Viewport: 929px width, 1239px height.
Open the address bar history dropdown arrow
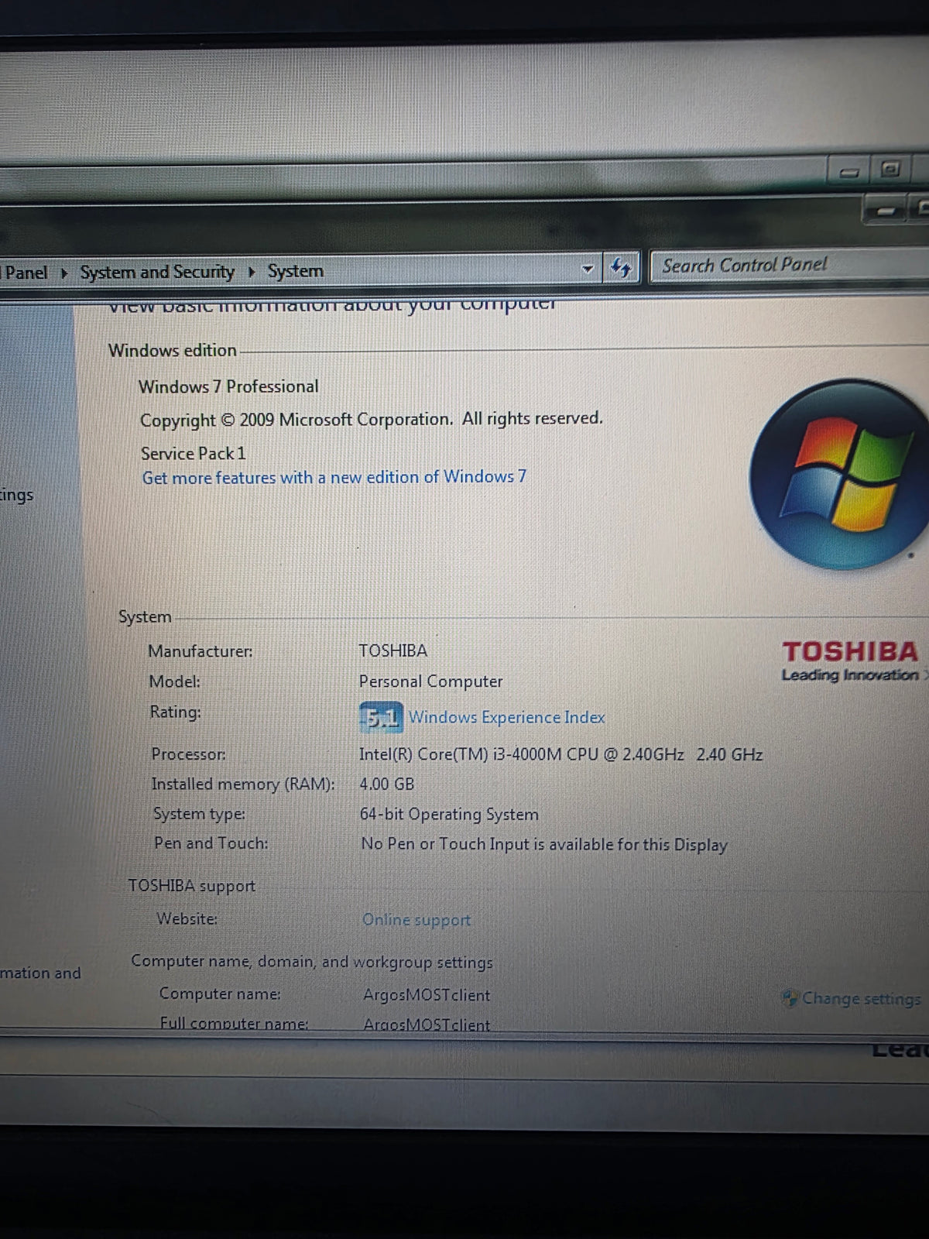click(588, 269)
